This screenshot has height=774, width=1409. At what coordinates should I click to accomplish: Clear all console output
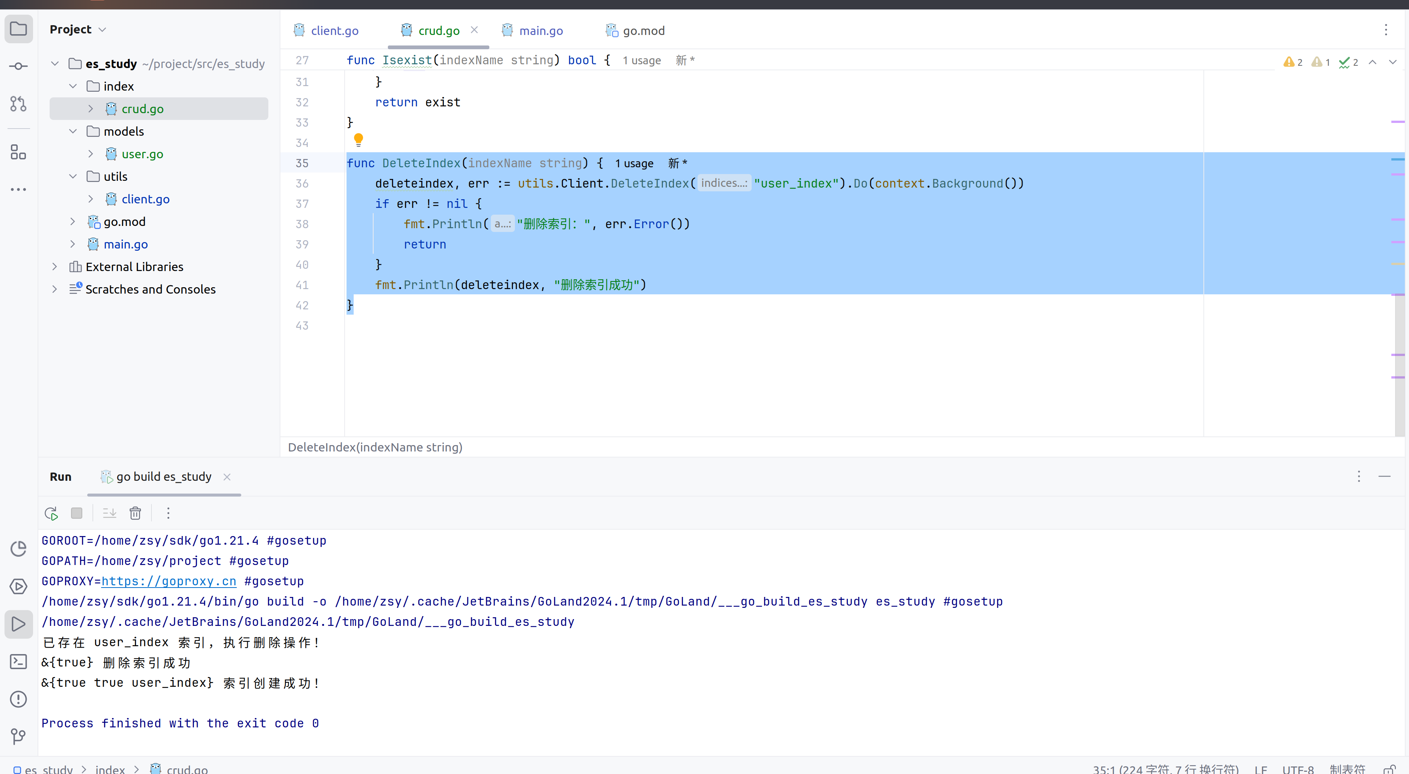[135, 513]
